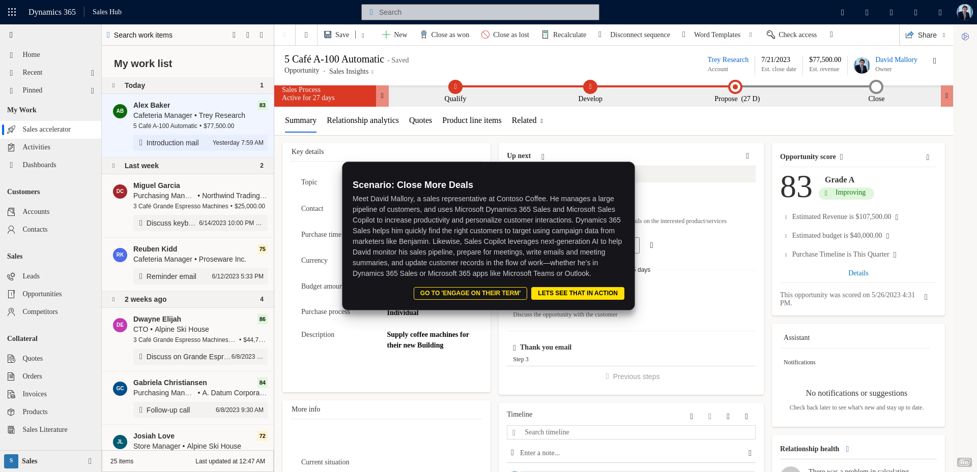Select the Recalculate command icon

click(545, 35)
